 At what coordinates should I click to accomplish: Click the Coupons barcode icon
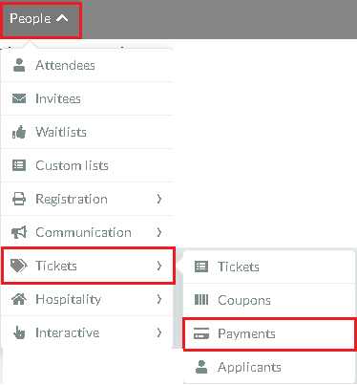coord(201,300)
